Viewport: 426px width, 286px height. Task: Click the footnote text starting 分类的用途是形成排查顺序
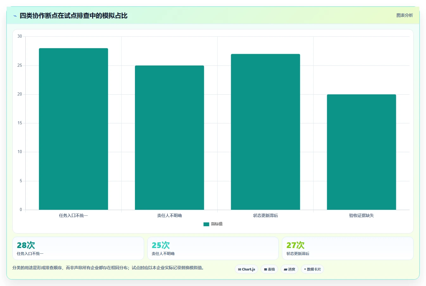pyautogui.click(x=109, y=268)
